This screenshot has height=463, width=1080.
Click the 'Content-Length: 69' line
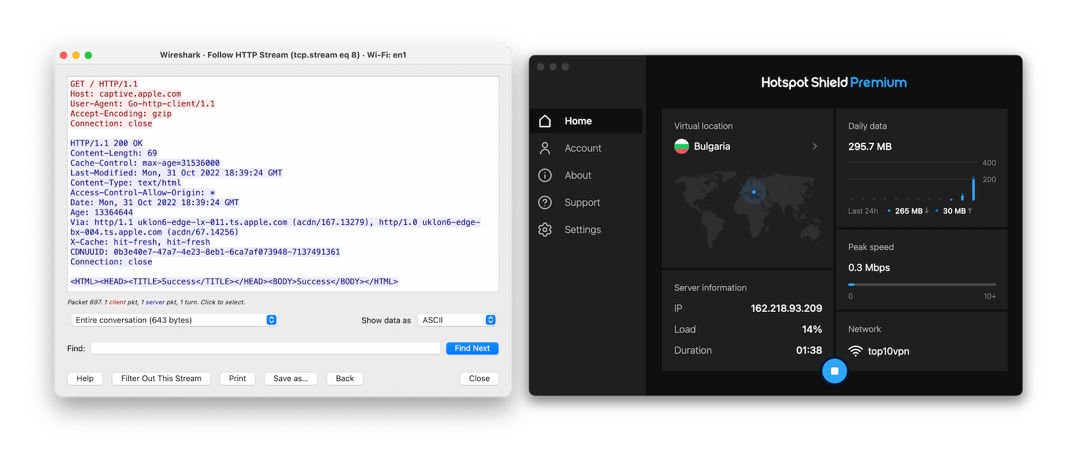(x=114, y=153)
